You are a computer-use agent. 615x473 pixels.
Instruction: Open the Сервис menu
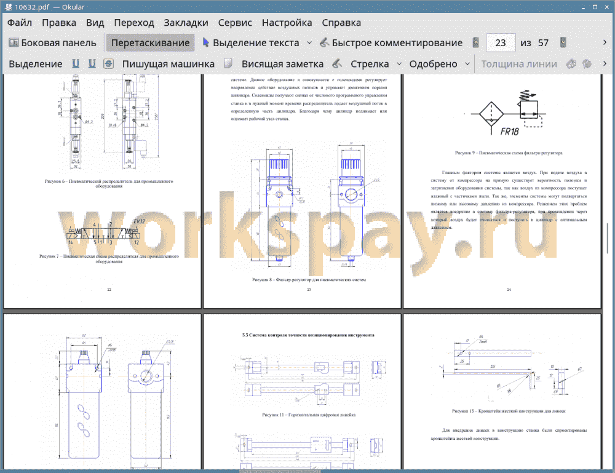pyautogui.click(x=235, y=23)
